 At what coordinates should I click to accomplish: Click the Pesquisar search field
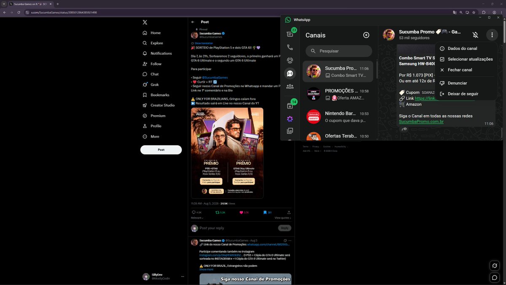click(x=339, y=51)
